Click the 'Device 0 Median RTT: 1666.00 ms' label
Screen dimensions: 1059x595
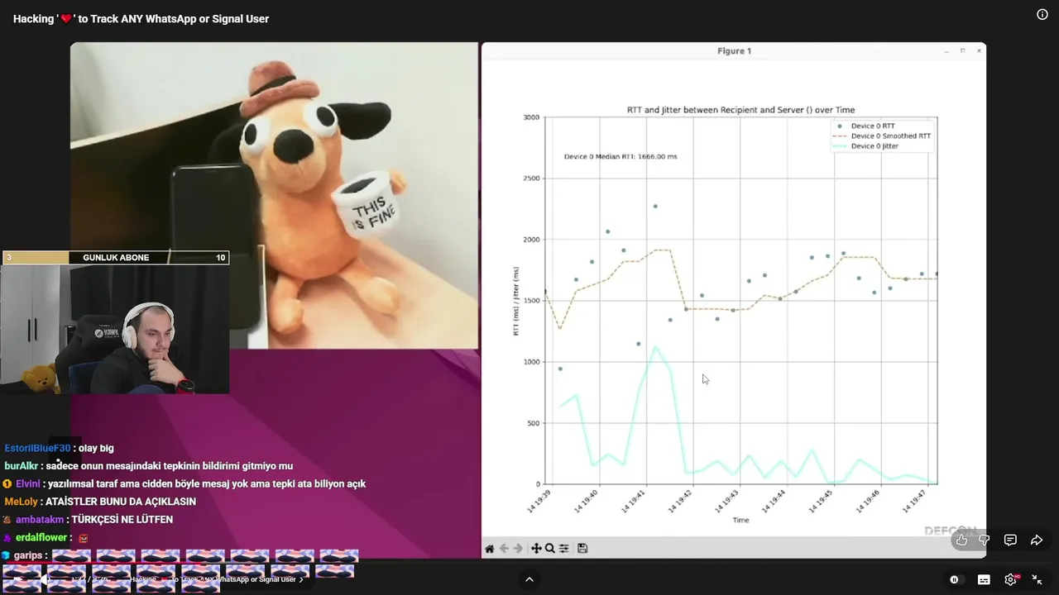621,156
